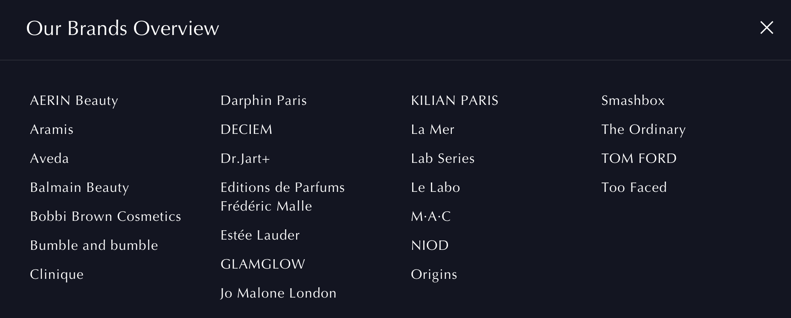Screen dimensions: 791x318
Task: Click Bobbi Brown Cosmetics link
Action: click(x=105, y=217)
